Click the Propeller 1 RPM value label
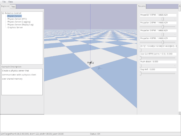Image resolution: width=181 pixels, height=136 pixels. [x=158, y=15]
